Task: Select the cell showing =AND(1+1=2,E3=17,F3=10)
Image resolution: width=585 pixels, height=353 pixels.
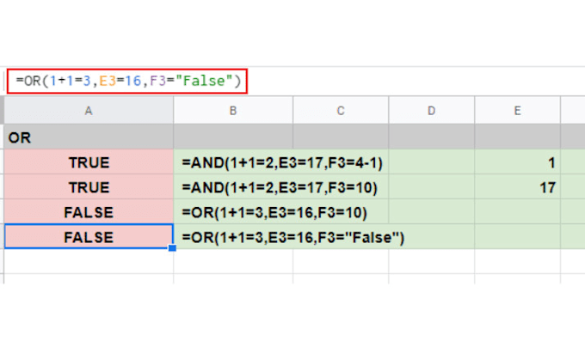Action: [280, 187]
